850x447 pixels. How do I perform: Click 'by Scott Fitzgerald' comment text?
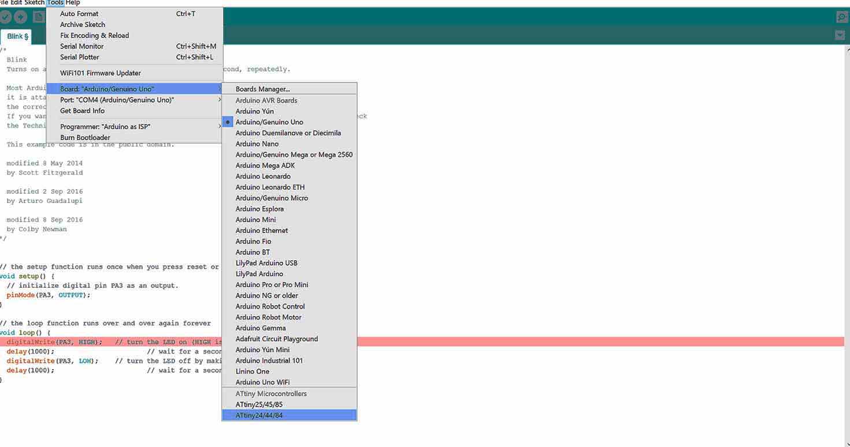point(44,173)
